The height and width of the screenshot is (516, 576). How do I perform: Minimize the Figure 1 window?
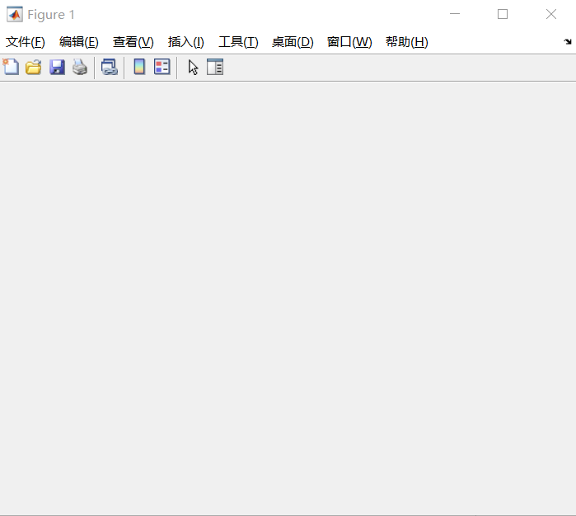pos(455,14)
